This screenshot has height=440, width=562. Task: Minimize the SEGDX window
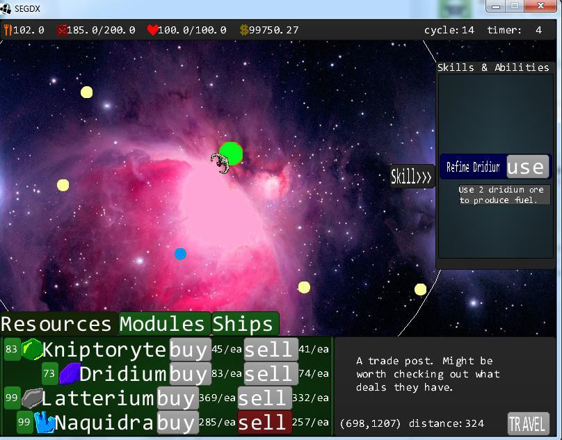496,6
